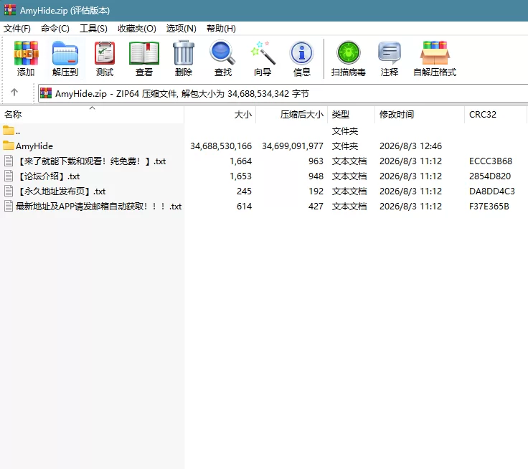Click CRC32 value F37E365B
The width and height of the screenshot is (528, 469).
click(489, 207)
